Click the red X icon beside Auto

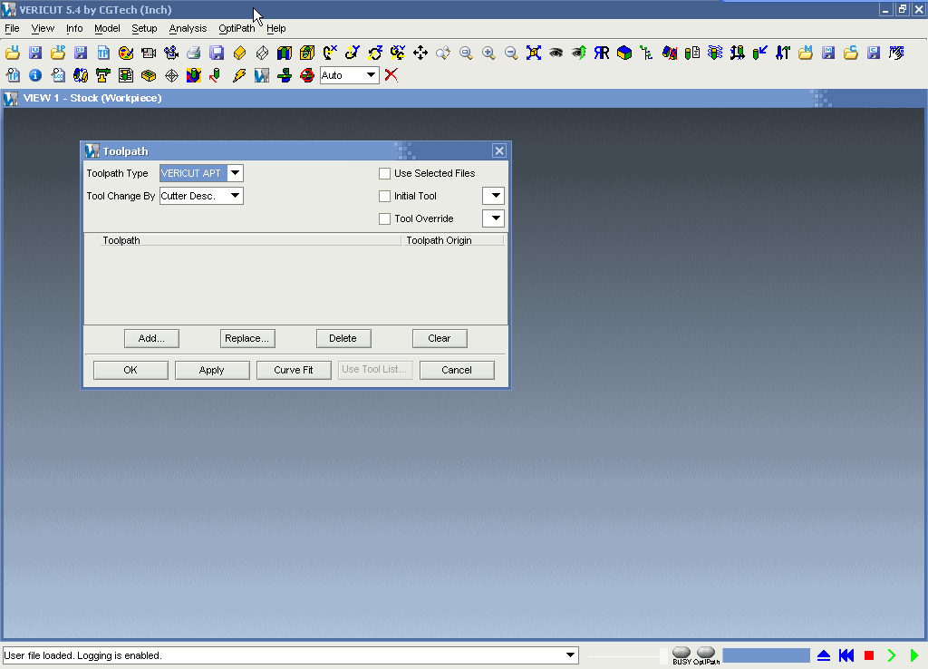point(391,75)
